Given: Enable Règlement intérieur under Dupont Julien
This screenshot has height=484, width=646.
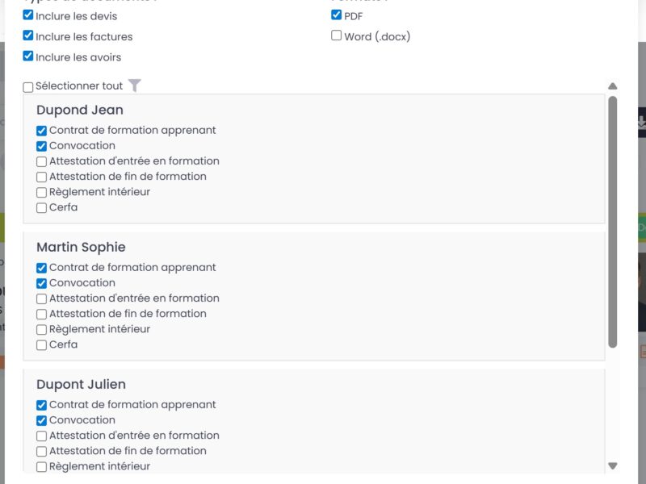Looking at the screenshot, I should point(40,466).
